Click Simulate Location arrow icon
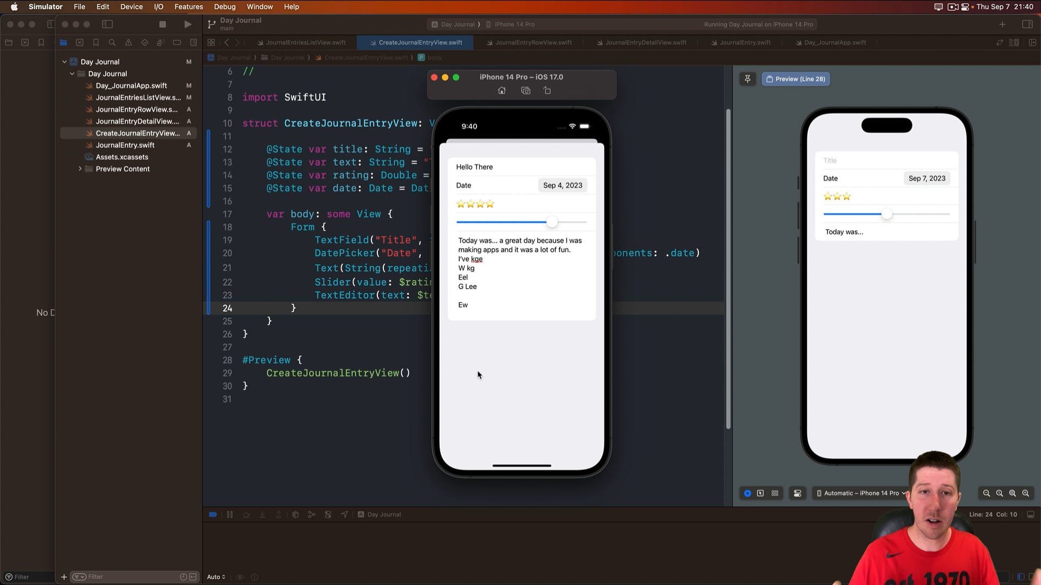This screenshot has width=1041, height=585. [345, 515]
